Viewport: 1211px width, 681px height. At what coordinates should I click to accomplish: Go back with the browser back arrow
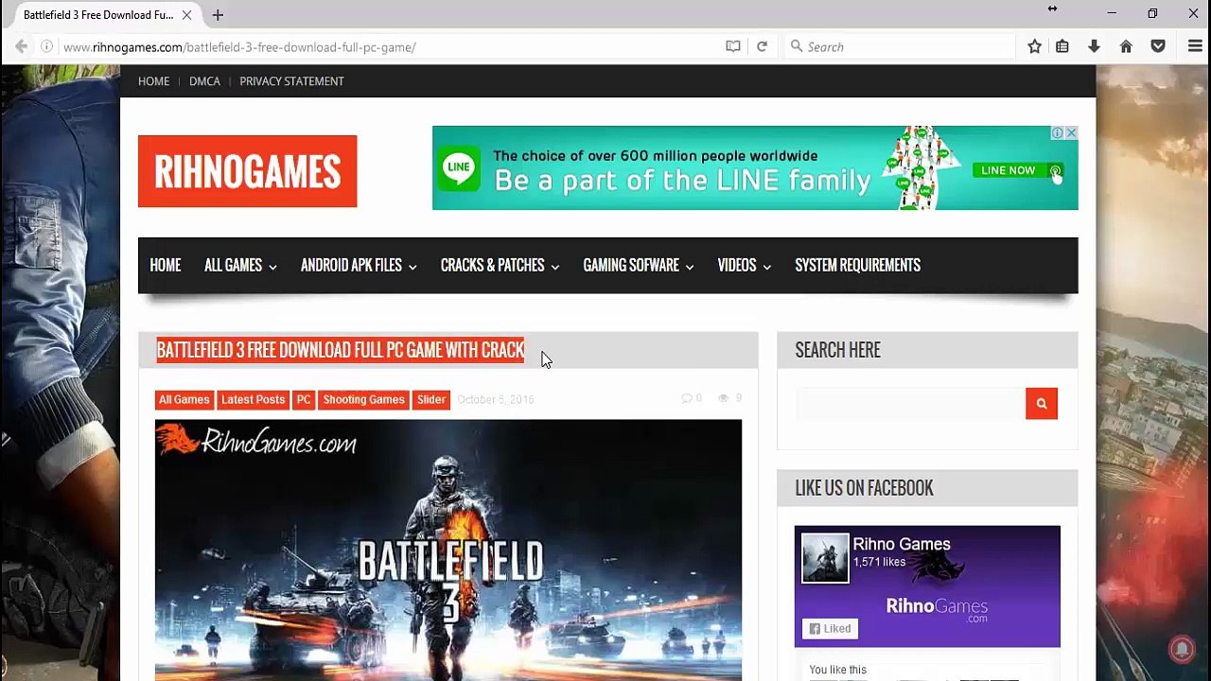(21, 46)
